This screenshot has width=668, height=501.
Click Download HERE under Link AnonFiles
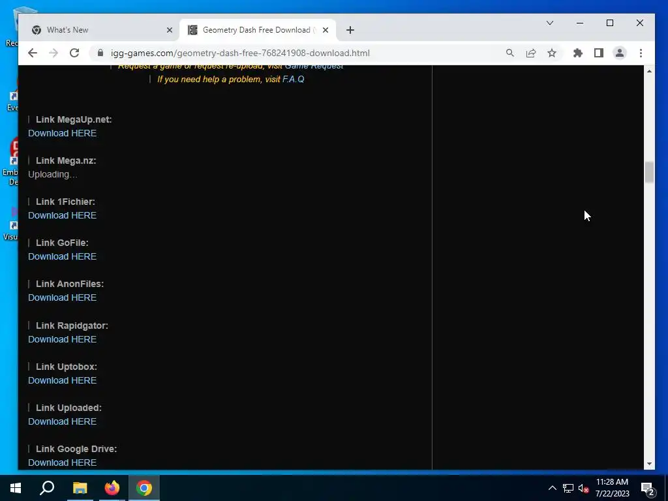pyautogui.click(x=62, y=297)
